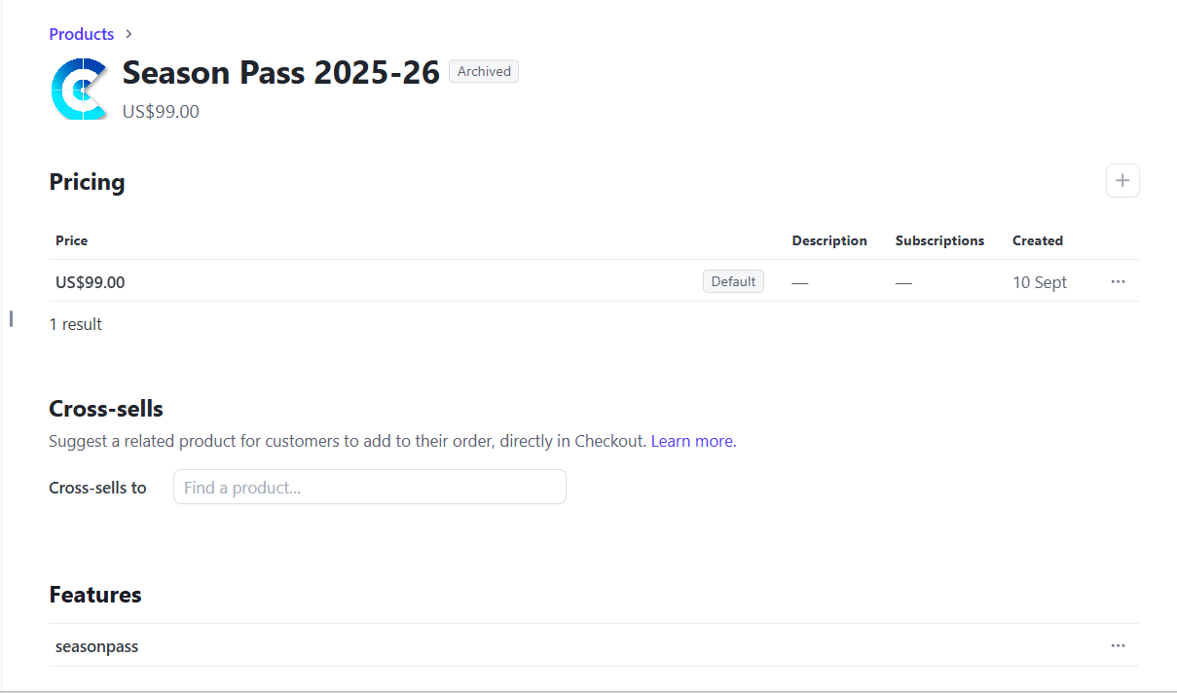This screenshot has height=693, width=1177.
Task: Click the Default badge on the price row
Action: (x=733, y=281)
